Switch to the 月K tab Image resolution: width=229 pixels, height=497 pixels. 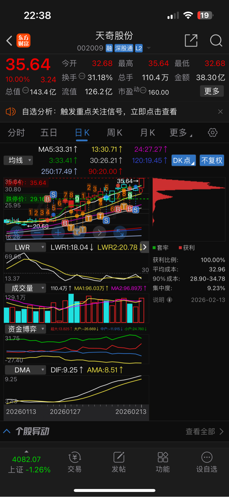(147, 133)
